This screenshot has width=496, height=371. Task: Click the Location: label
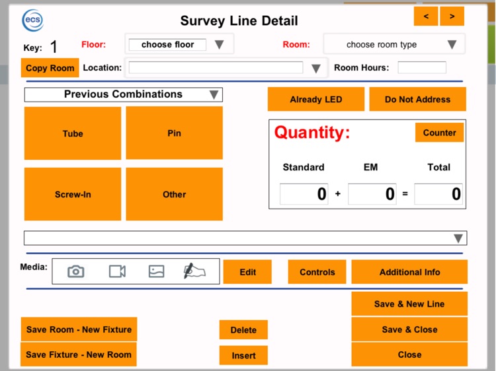click(x=102, y=67)
